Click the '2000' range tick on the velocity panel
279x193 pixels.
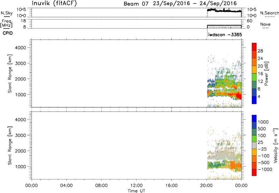[21, 151]
